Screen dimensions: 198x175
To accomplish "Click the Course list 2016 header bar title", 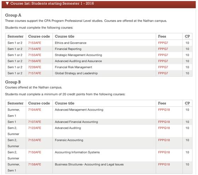I will (52, 4).
